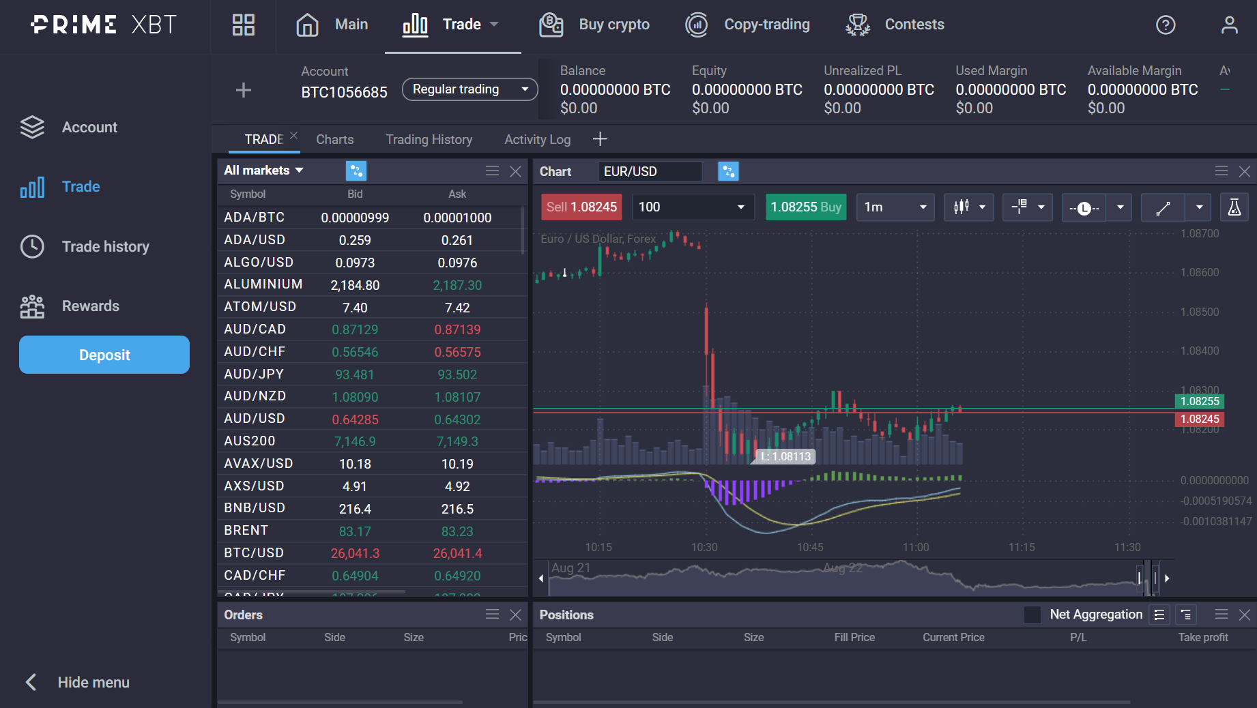Click the markets list vertical scrollbar

[523, 231]
